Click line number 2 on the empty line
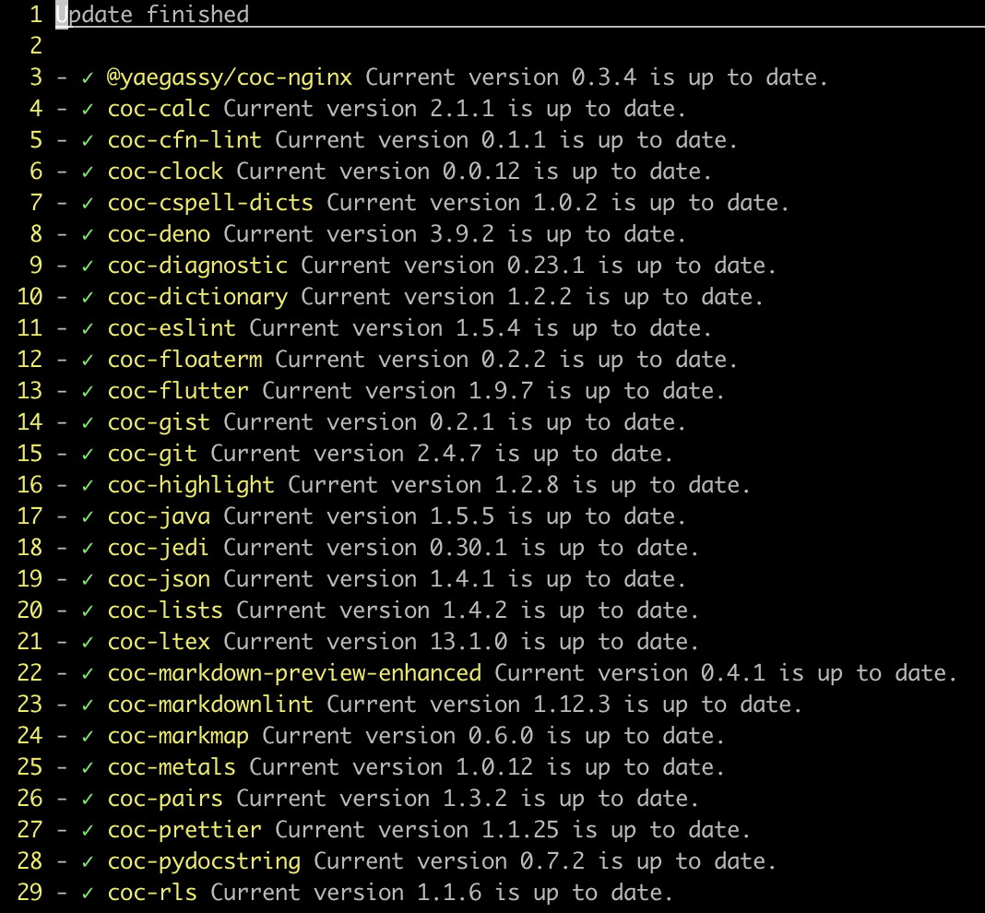Screen dimensions: 985x913 coord(36,46)
